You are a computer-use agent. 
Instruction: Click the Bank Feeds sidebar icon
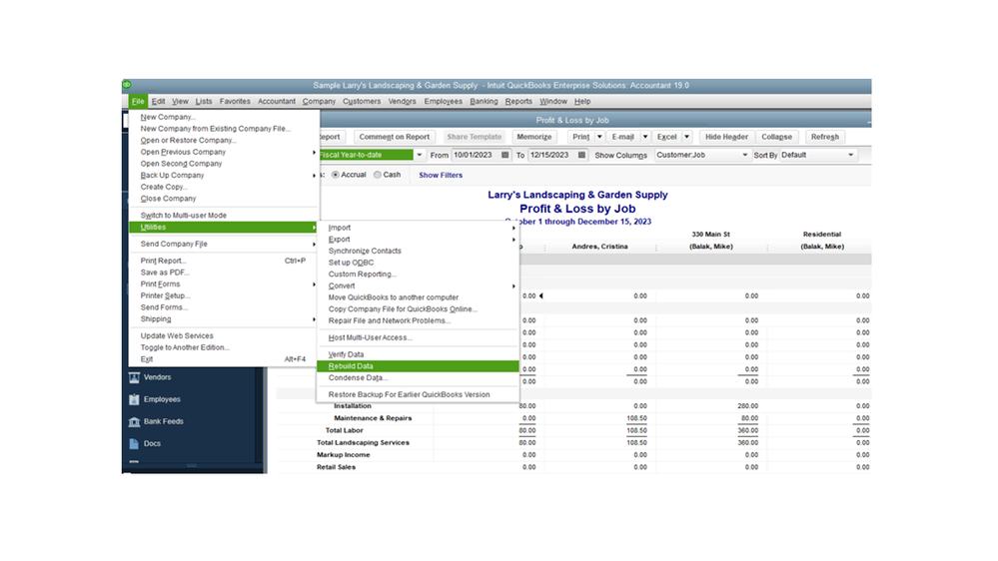click(x=134, y=421)
